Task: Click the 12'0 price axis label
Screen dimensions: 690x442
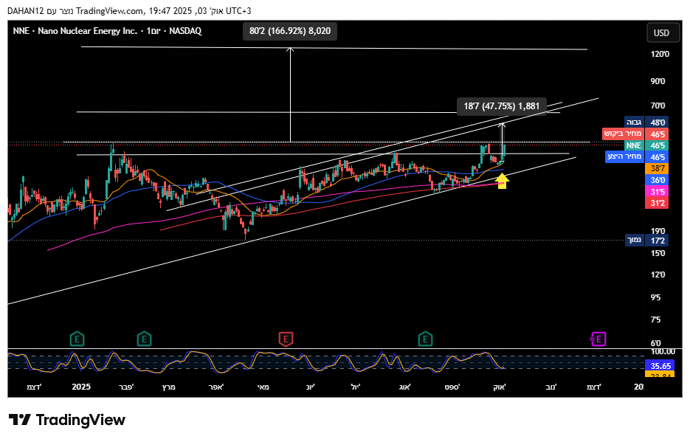Action: pyautogui.click(x=658, y=275)
